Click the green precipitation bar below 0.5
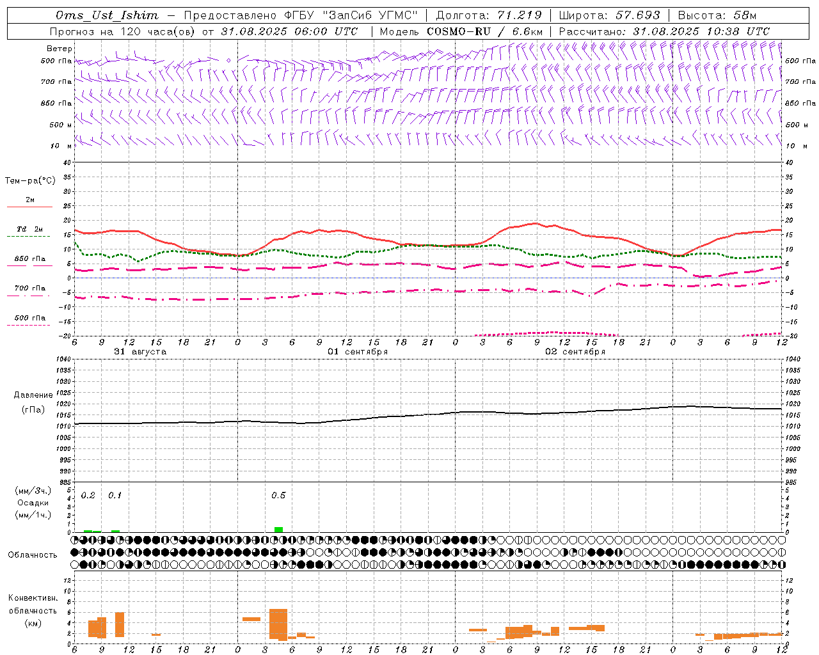This screenshot has height=655, width=819. pyautogui.click(x=278, y=530)
